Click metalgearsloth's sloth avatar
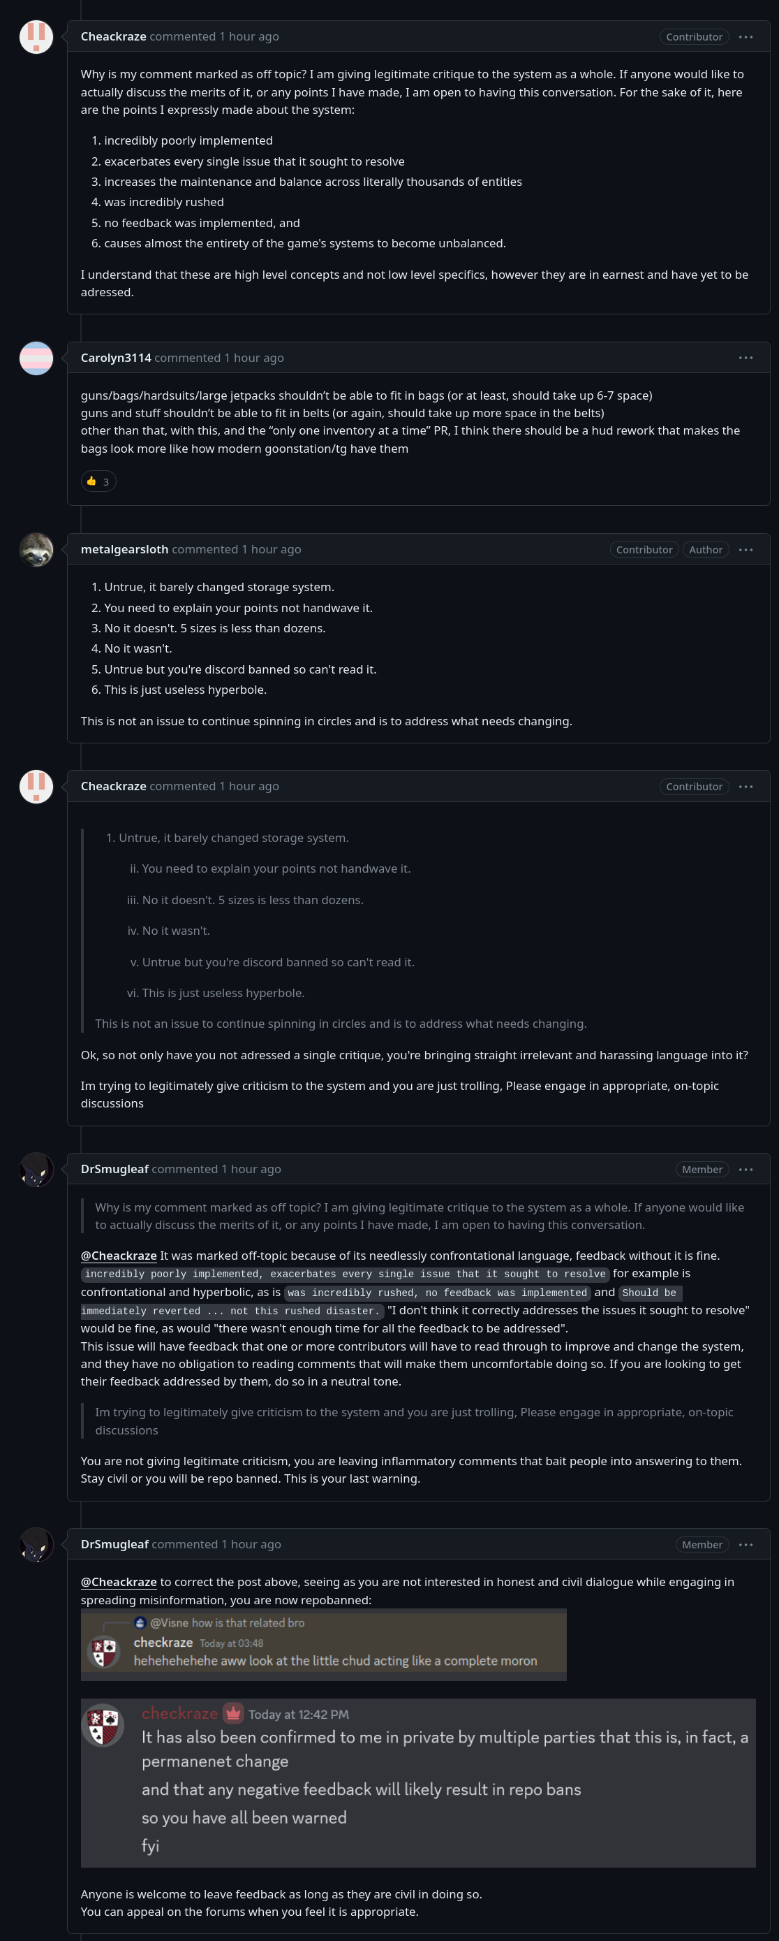The height and width of the screenshot is (1941, 779). pos(36,549)
